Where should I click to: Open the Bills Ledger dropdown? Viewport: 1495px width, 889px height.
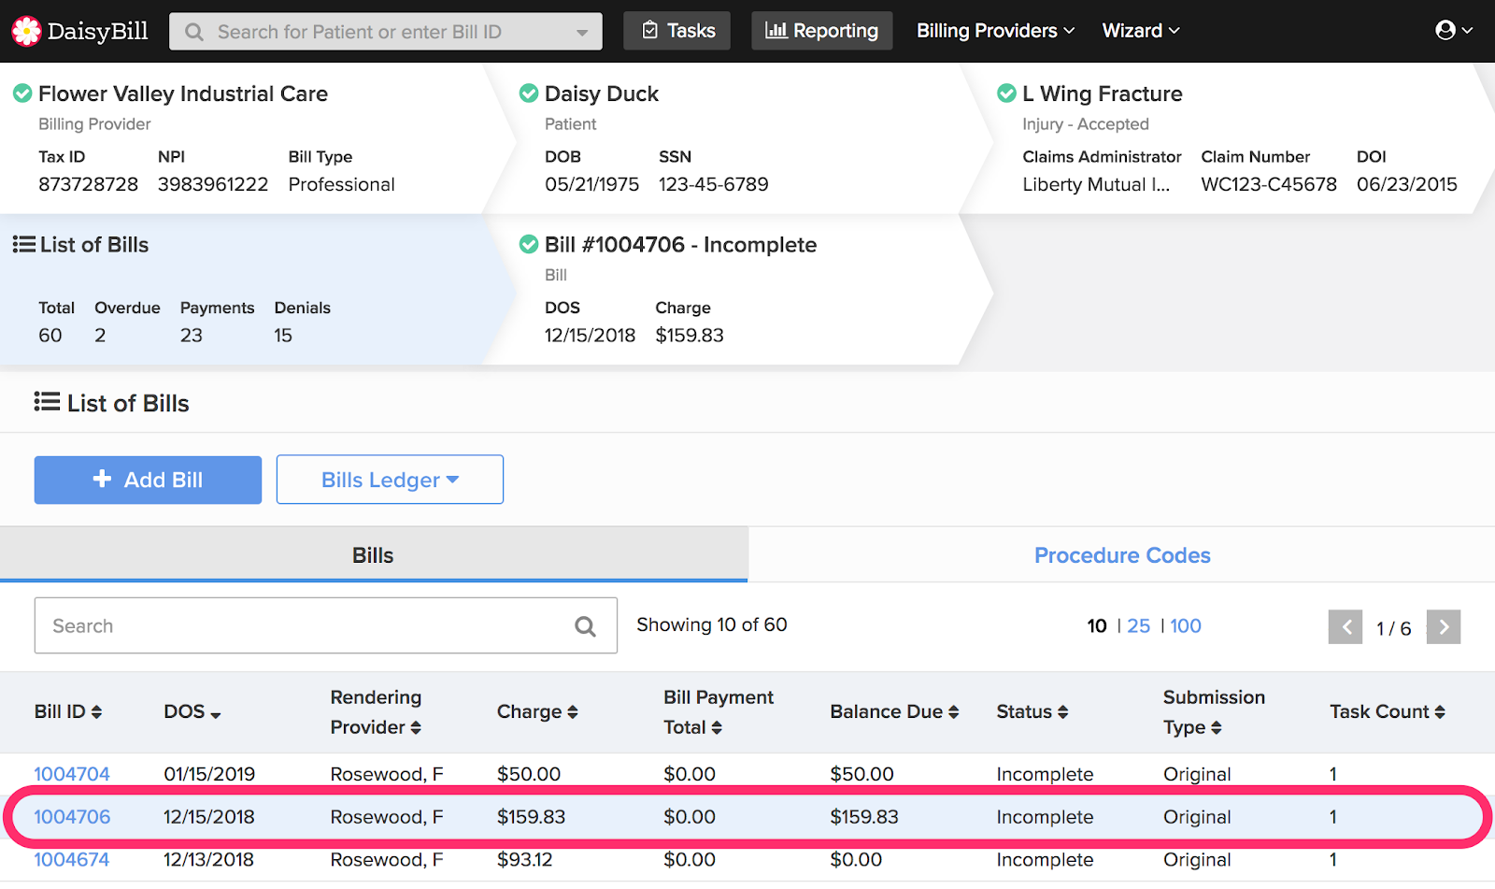(x=390, y=480)
